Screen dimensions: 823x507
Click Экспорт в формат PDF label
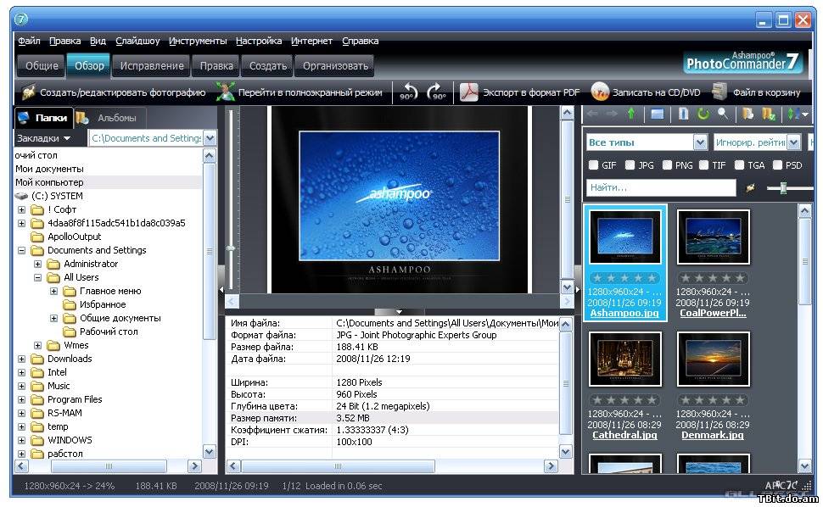point(531,92)
